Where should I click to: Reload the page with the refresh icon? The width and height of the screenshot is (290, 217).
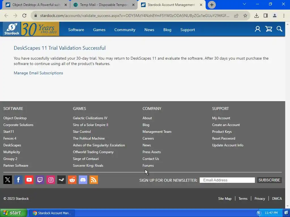pos(24,16)
